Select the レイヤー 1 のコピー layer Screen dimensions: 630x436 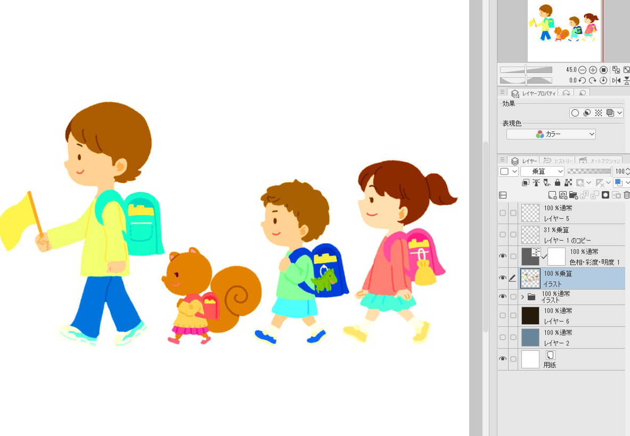click(580, 235)
